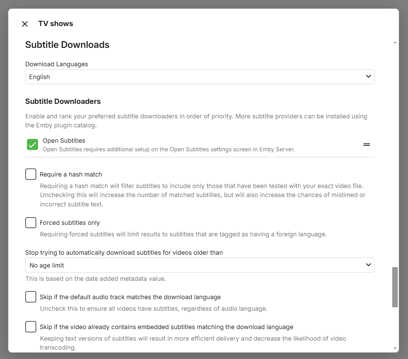Check Forced subtitles only

pos(31,223)
